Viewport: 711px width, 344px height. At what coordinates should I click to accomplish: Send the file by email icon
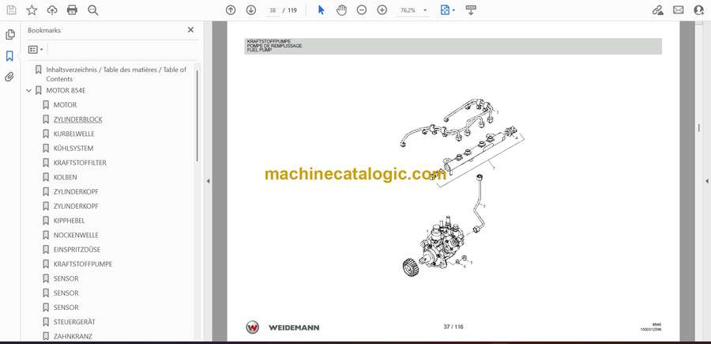(679, 10)
